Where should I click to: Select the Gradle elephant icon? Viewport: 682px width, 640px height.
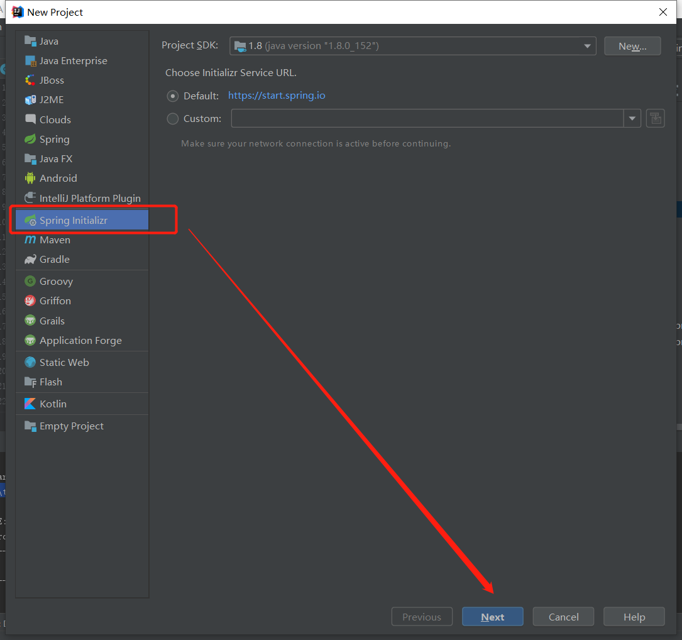click(x=30, y=259)
